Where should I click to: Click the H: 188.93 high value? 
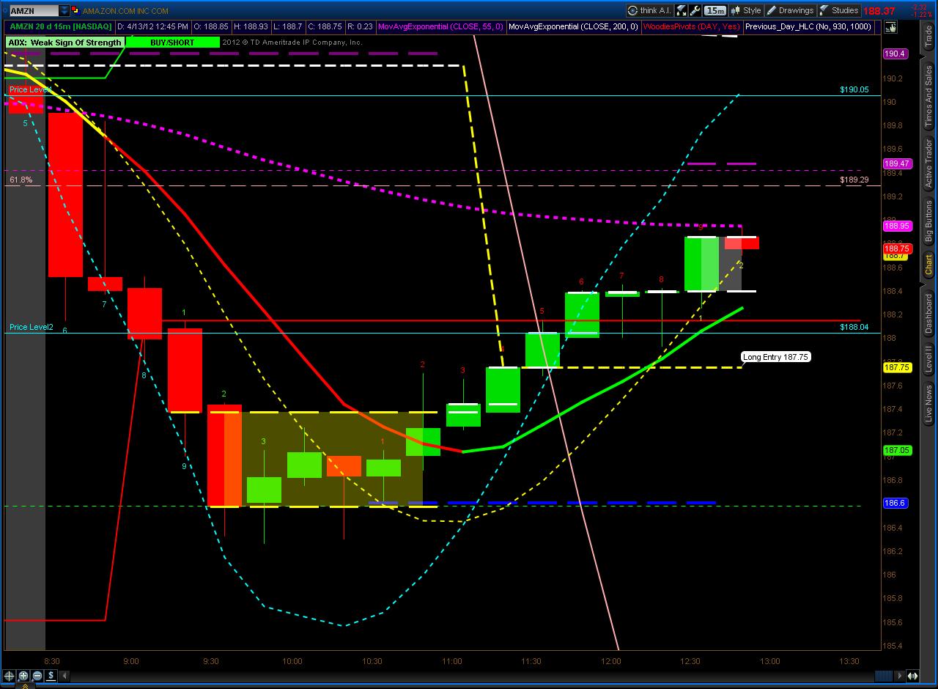pos(251,26)
